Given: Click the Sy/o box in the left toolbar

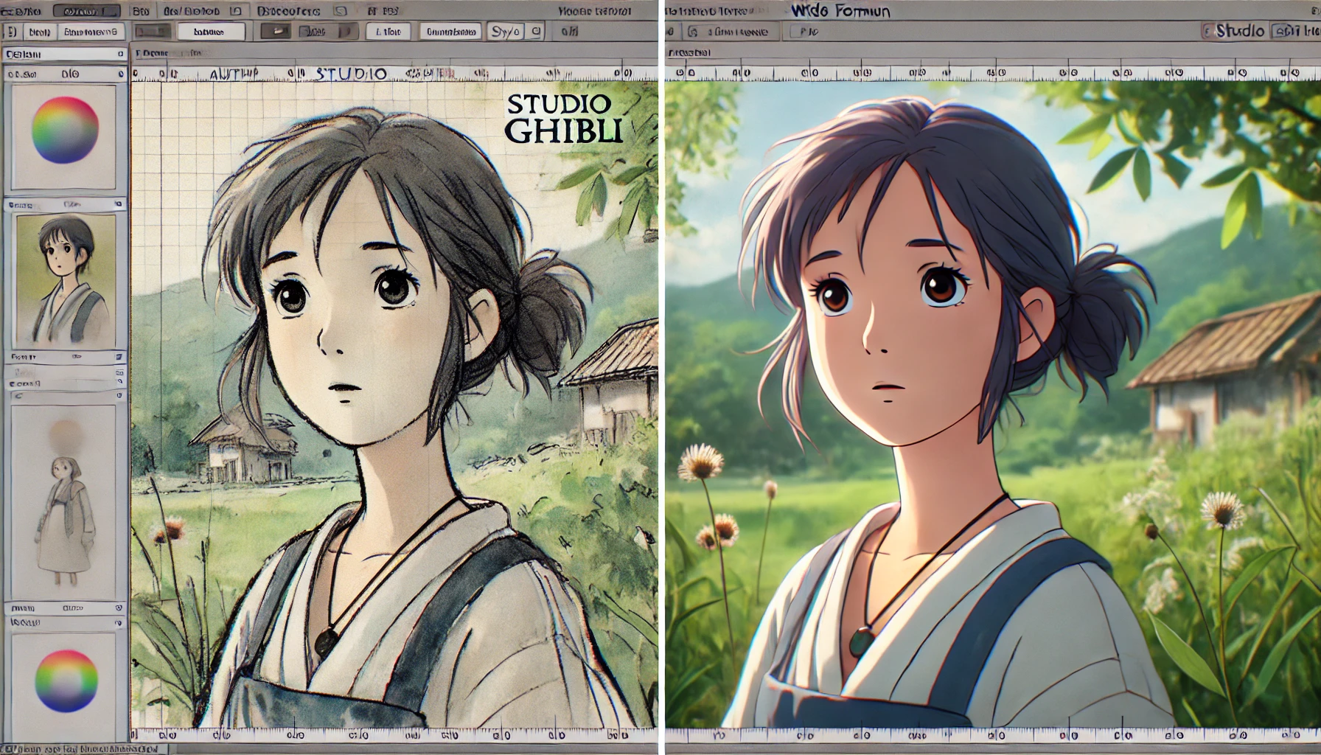Looking at the screenshot, I should 505,32.
